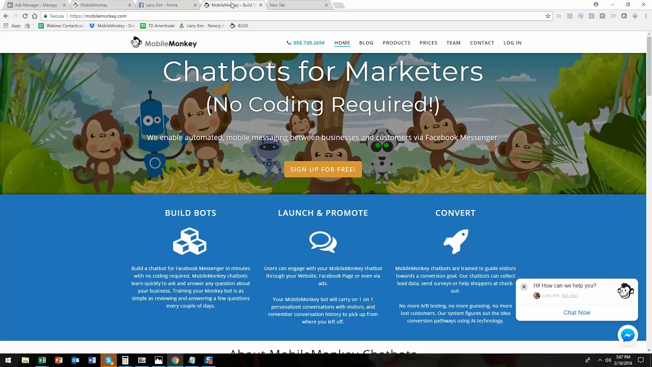The image size is (652, 367).
Task: Click the green download arrow extension icon
Action: point(635,16)
